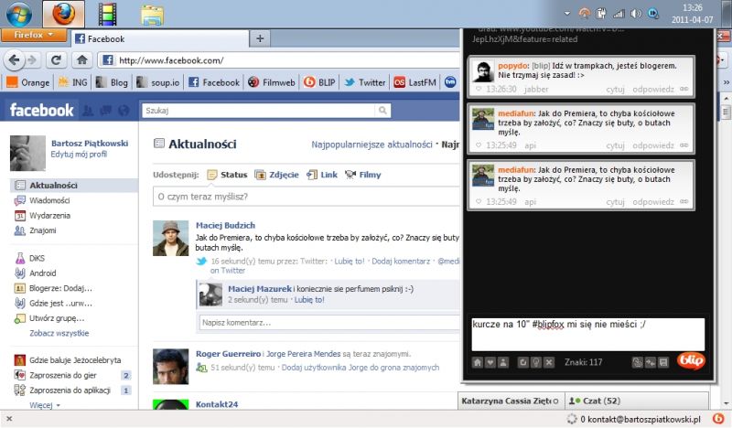Click the BlipFox message text area
Viewport: 732px width, 428px height.
point(587,334)
